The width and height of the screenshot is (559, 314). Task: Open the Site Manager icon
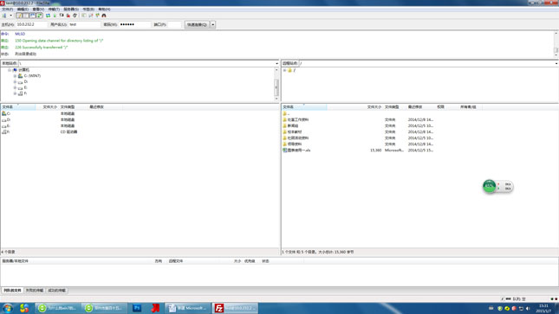click(4, 16)
